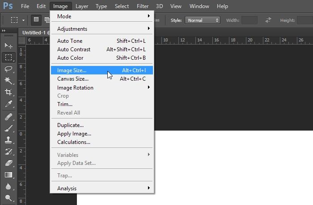The height and width of the screenshot is (205, 313).
Task: Open the Select menu
Action: pos(122,6)
